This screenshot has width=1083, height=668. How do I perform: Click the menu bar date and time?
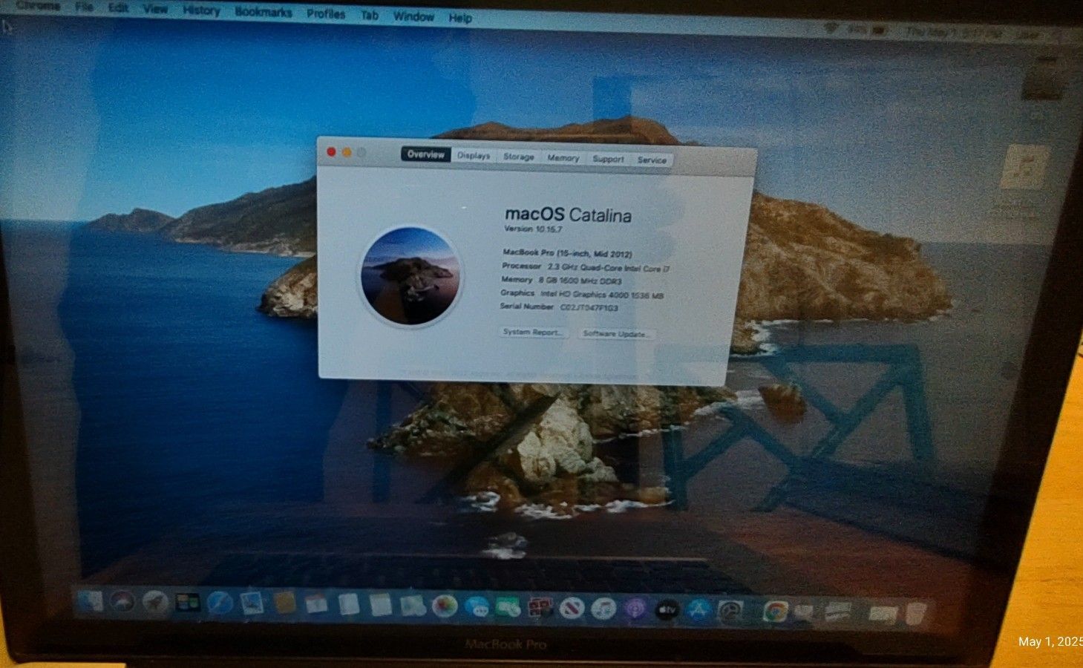click(952, 33)
